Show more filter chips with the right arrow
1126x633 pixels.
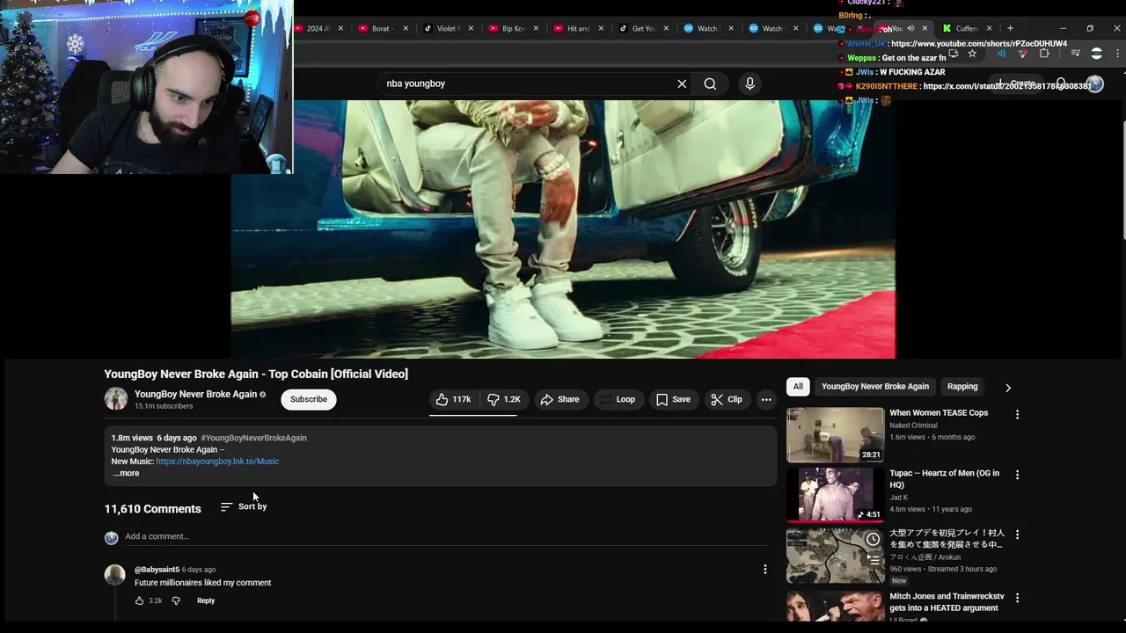click(x=1008, y=387)
